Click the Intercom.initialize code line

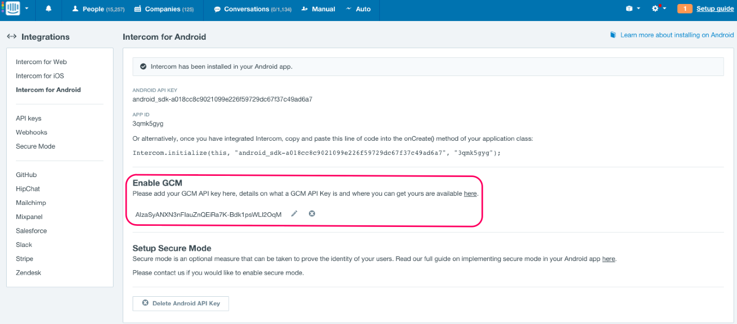317,153
